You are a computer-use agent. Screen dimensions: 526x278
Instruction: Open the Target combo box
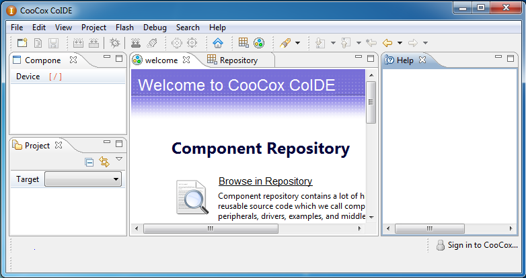(83, 179)
